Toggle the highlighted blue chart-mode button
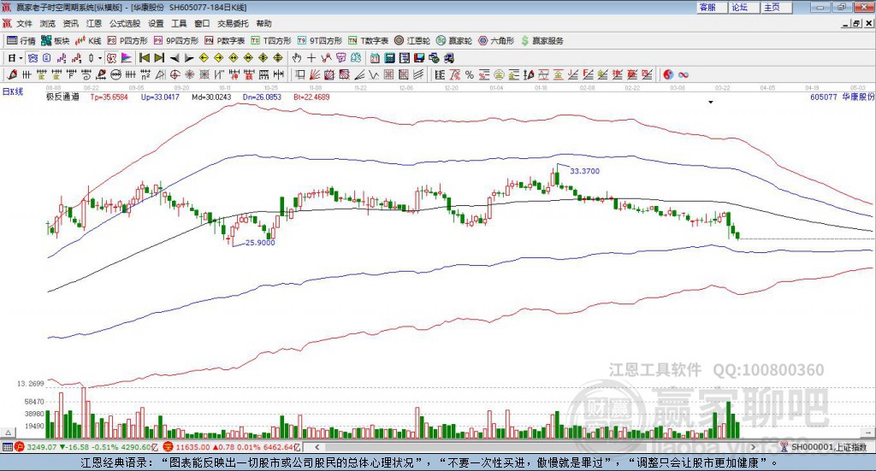 click(x=33, y=58)
